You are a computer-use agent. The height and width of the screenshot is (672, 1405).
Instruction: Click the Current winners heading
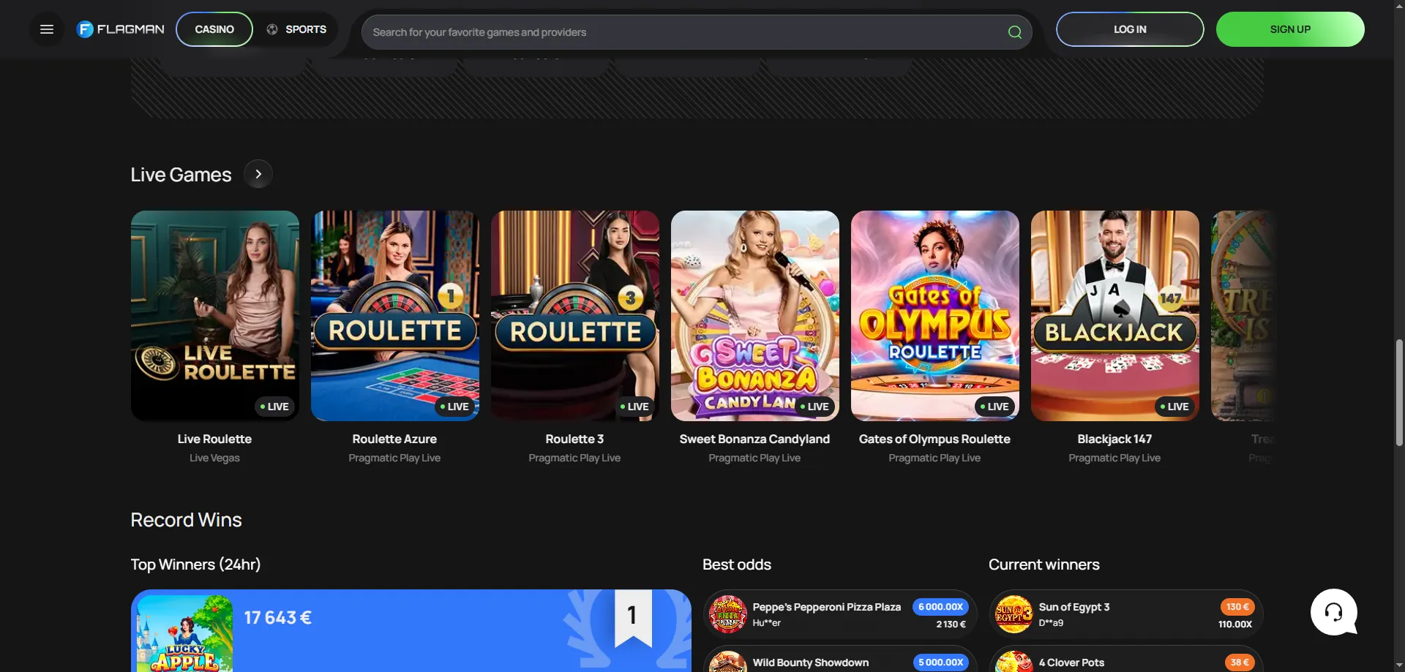pos(1044,565)
